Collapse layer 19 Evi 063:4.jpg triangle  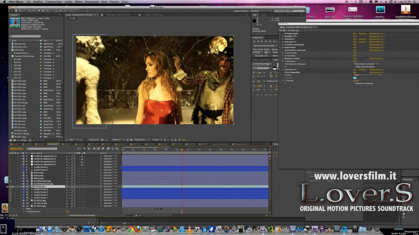pos(21,206)
